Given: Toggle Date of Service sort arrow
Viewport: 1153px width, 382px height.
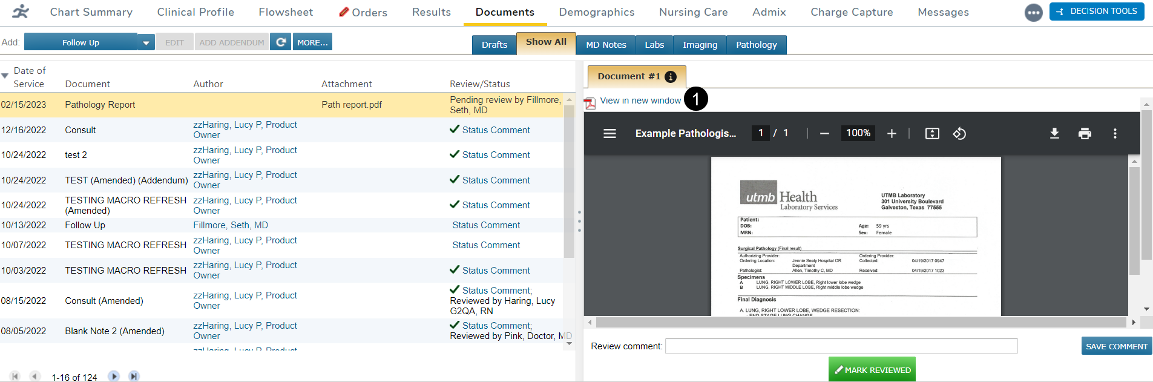Looking at the screenshot, I should (x=5, y=76).
